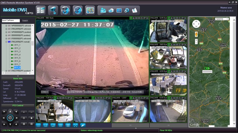Open the user management icon in toolbar
Image resolution: width=238 pixels, height=133 pixels.
pos(103,10)
